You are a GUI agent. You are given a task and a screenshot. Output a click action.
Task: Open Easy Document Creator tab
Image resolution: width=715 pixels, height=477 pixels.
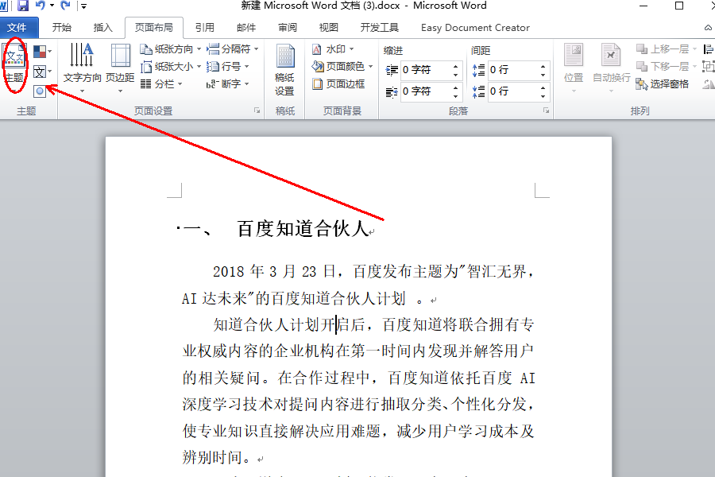[x=475, y=27]
